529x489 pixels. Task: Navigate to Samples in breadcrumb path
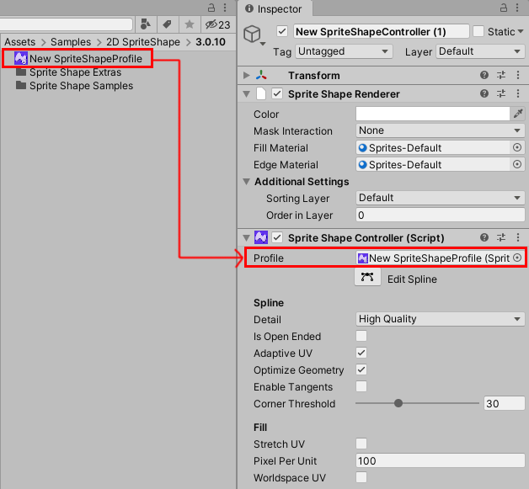[70, 41]
